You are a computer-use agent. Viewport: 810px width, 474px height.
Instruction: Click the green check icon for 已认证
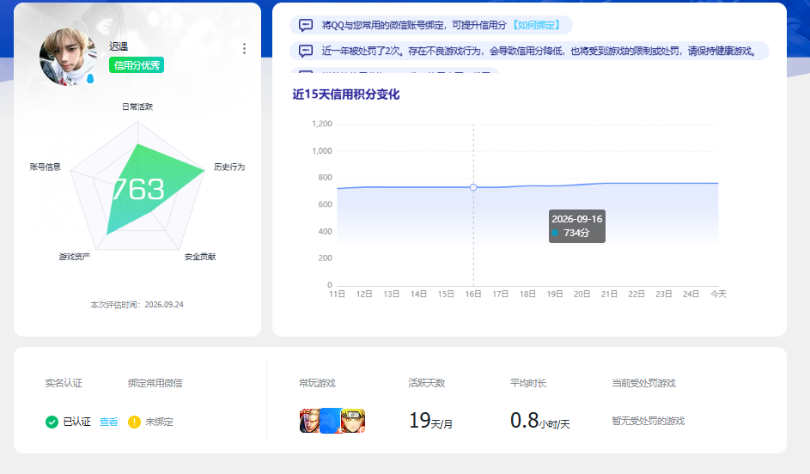tap(52, 422)
